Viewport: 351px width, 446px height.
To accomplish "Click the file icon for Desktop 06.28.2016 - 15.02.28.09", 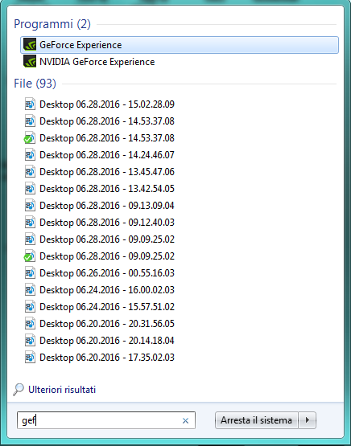I will (30, 104).
